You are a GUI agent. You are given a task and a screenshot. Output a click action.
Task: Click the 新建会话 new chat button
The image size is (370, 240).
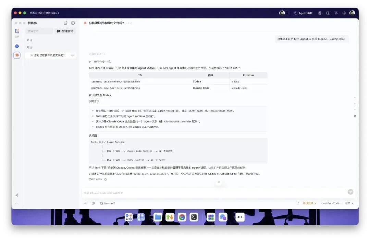coord(65,31)
